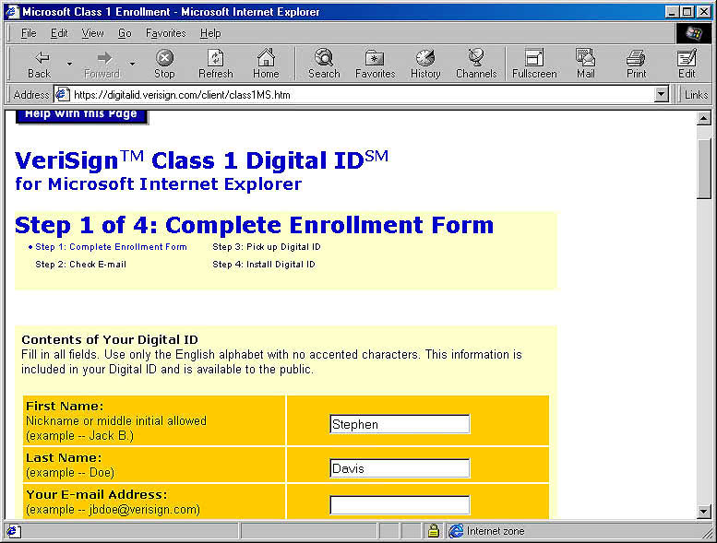Click the First Name field containing Stephen
Viewport: 717px width, 543px height.
pos(400,424)
